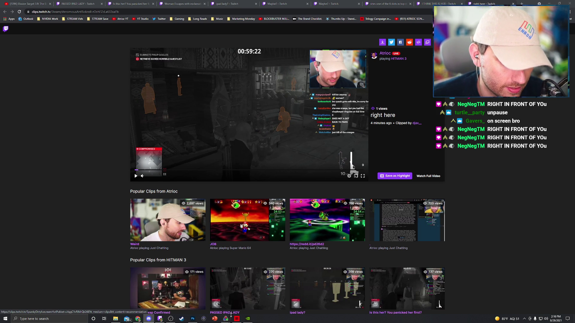
Task: Share the clip on Twitter
Action: (391, 42)
